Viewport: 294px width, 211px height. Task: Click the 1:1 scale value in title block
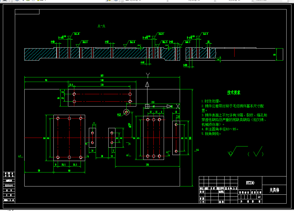click(259, 197)
